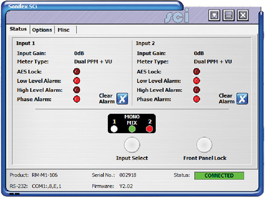265x198 pixels.
Task: Click Clear Alarm text for Input 1
Action: tap(107, 98)
